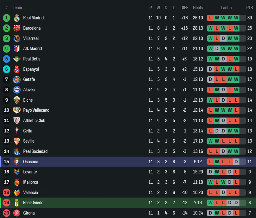Click the Barcelona club crest
This screenshot has height=218, width=256.
(17, 28)
